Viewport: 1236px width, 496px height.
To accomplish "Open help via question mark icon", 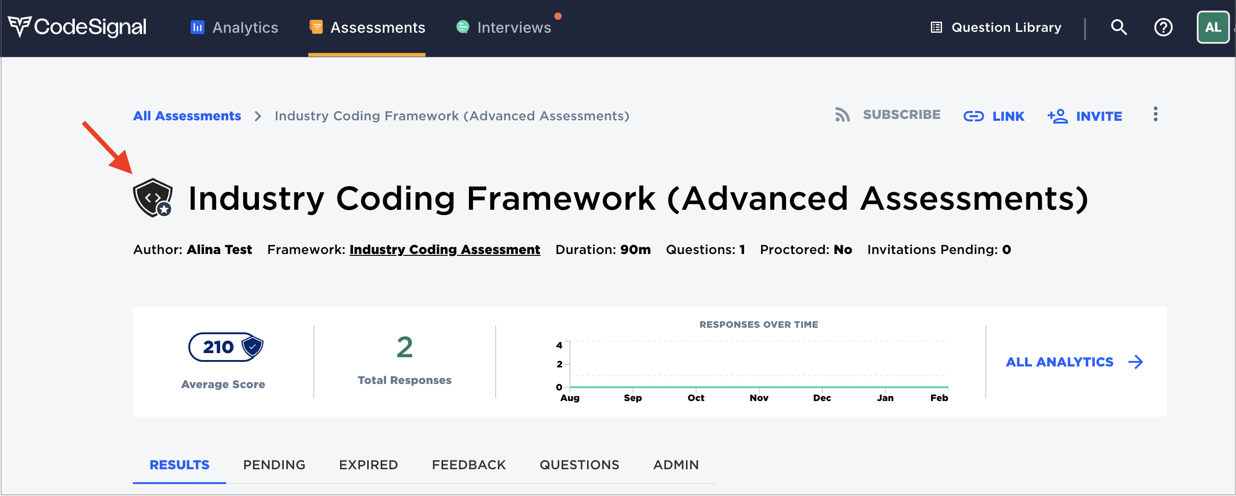I will (1163, 27).
